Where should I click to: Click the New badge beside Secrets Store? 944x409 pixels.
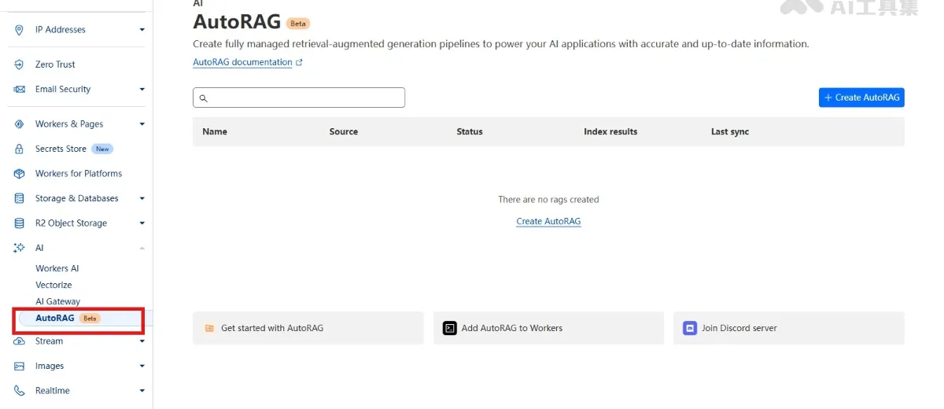[102, 149]
